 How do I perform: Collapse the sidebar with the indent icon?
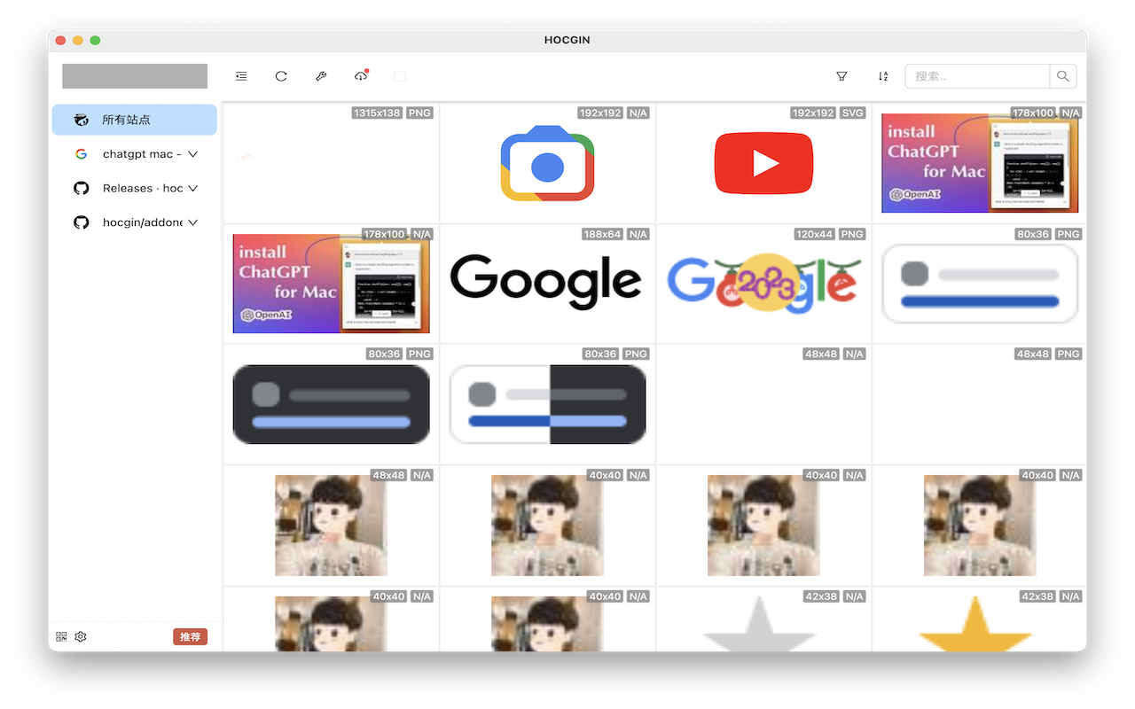click(x=241, y=76)
